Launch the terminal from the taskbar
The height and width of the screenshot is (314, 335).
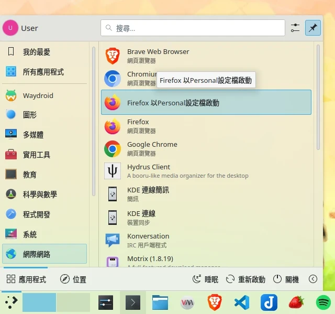click(133, 302)
